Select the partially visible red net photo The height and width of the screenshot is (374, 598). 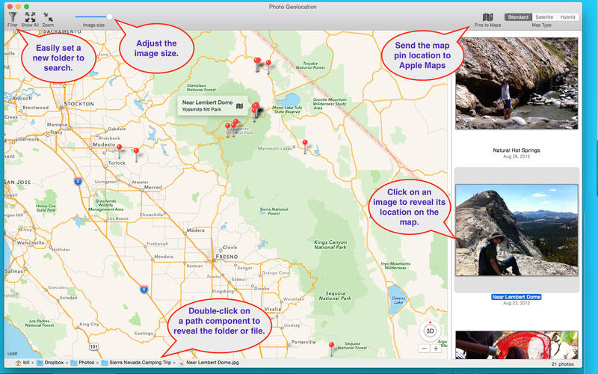tap(517, 345)
